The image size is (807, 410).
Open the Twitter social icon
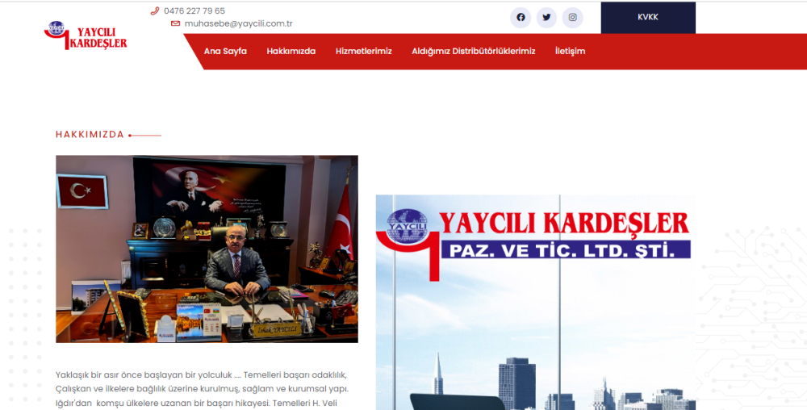(x=546, y=18)
